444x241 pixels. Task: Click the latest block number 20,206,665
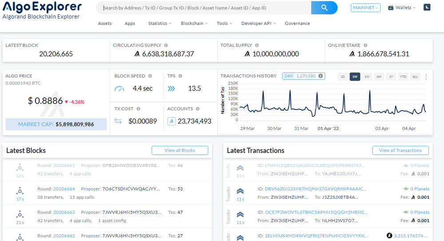point(56,54)
